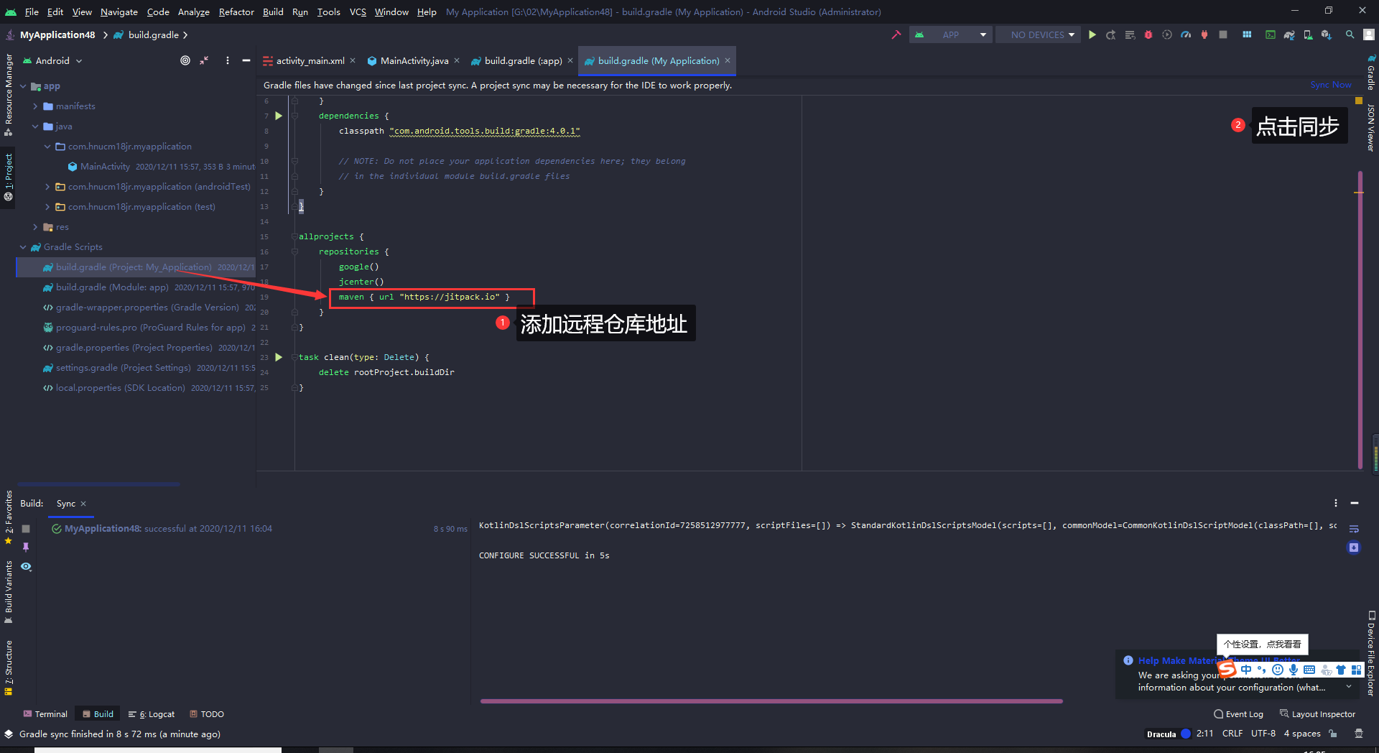1379x753 pixels.
Task: Click Apply Changes and Restart Activity icon
Action: 1111,34
